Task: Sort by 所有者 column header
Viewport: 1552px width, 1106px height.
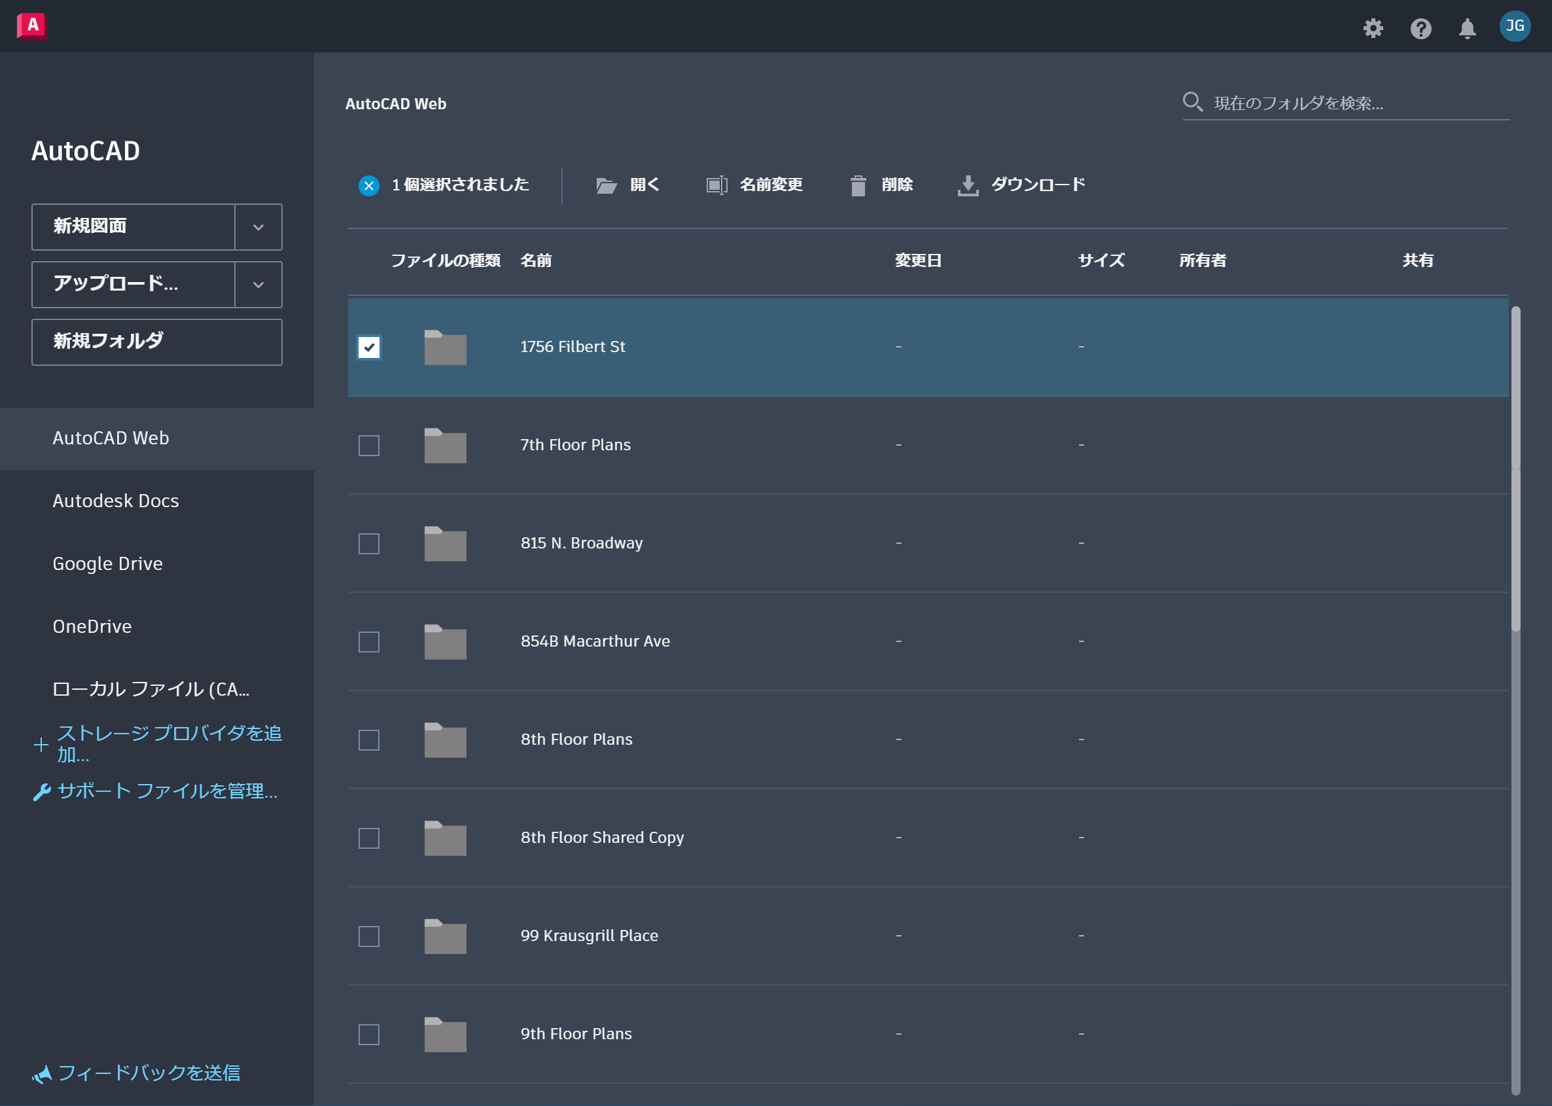Action: tap(1203, 261)
